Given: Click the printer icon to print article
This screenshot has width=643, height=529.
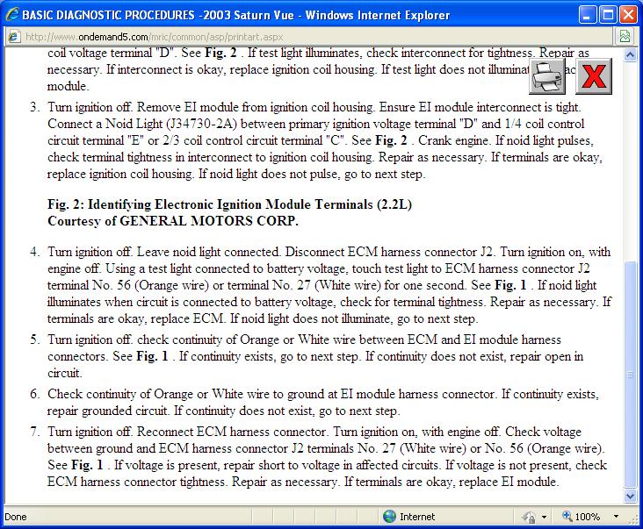Looking at the screenshot, I should point(547,76).
